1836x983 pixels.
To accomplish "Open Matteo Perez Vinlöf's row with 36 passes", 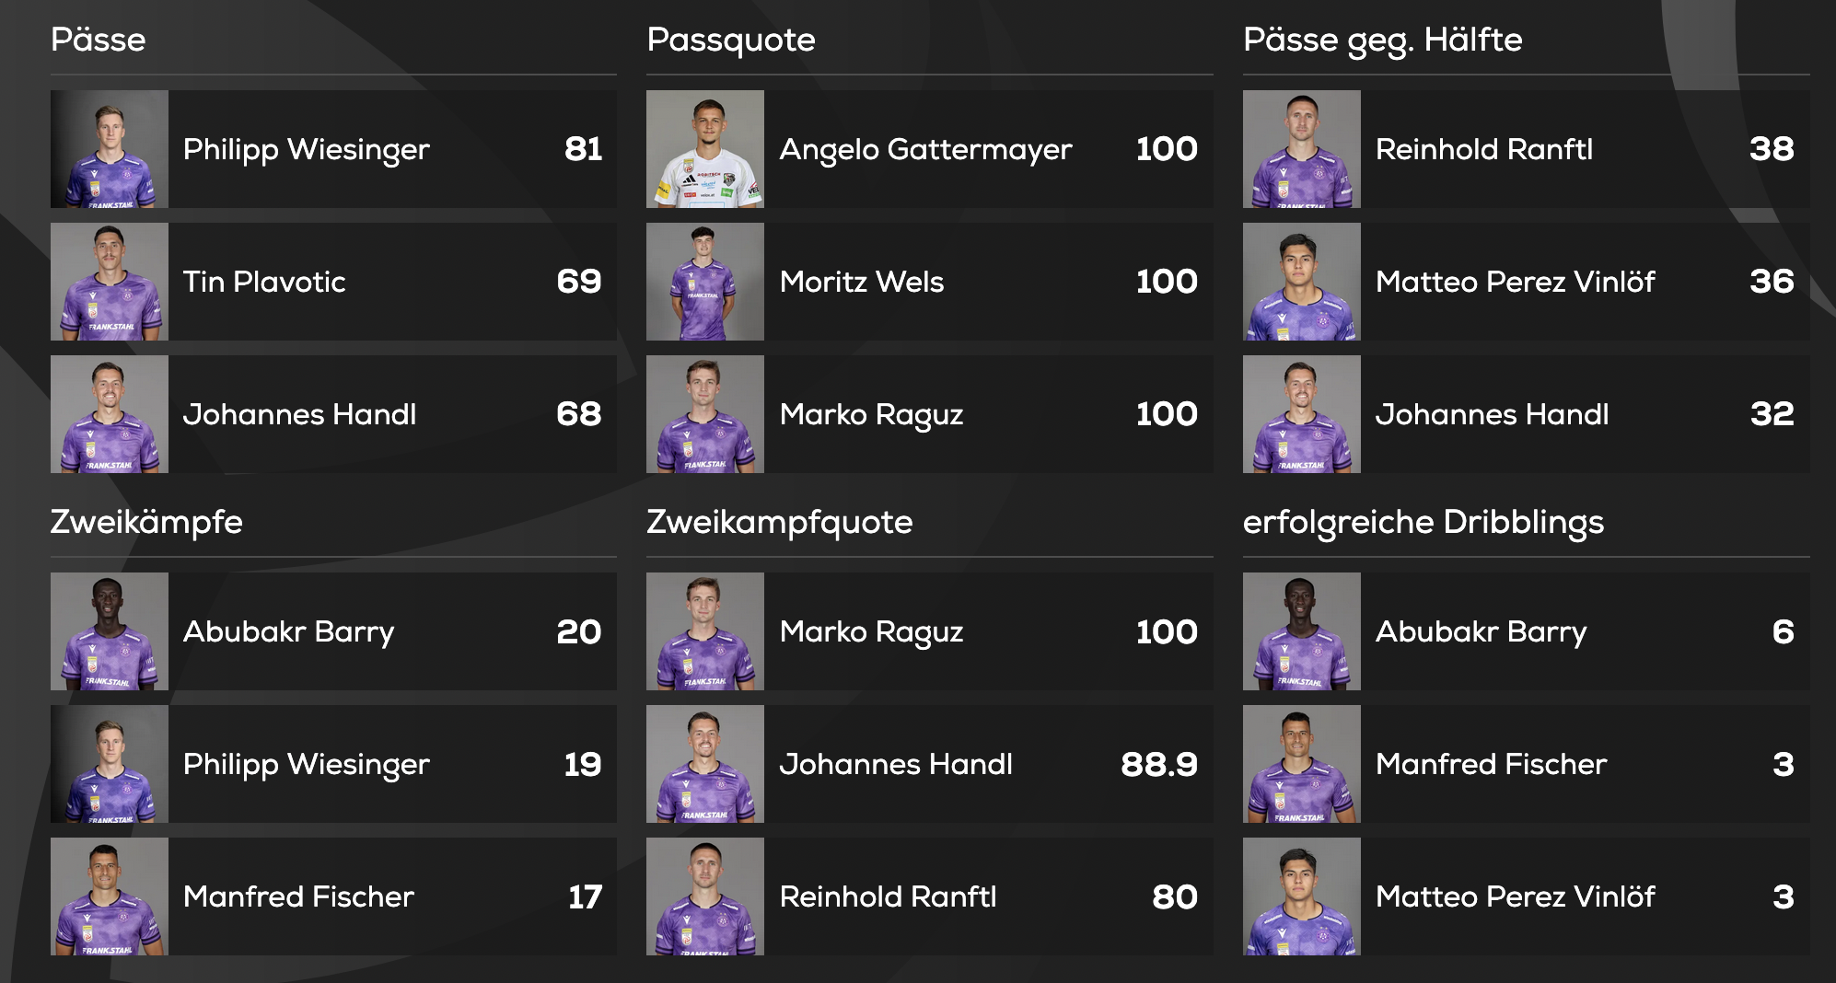I will click(1527, 282).
